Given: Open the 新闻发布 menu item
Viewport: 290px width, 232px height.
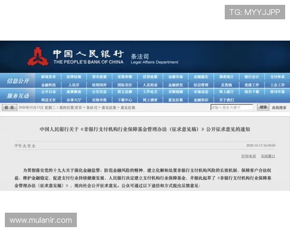Looking at the screenshot, I should (48, 77).
